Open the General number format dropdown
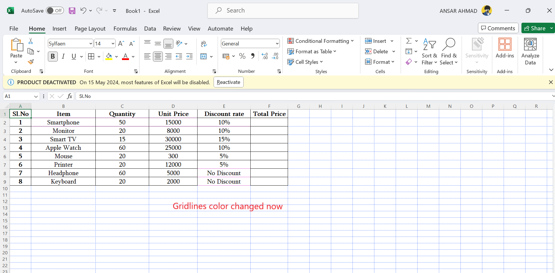Screen dimensions: 555x273 pyautogui.click(x=276, y=43)
